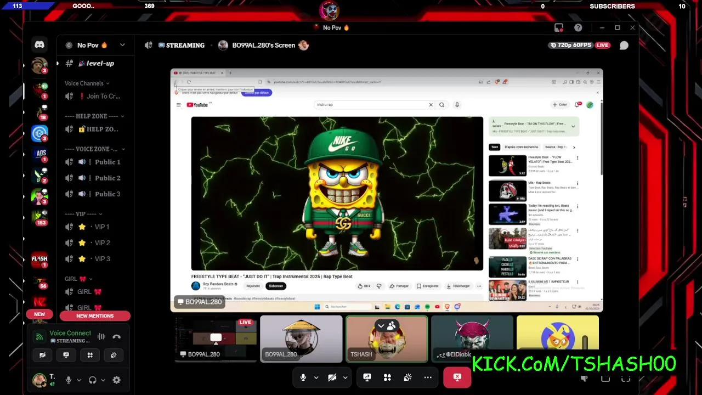Mute microphone in the user panel
Viewport: 702px width, 395px height.
click(x=69, y=380)
